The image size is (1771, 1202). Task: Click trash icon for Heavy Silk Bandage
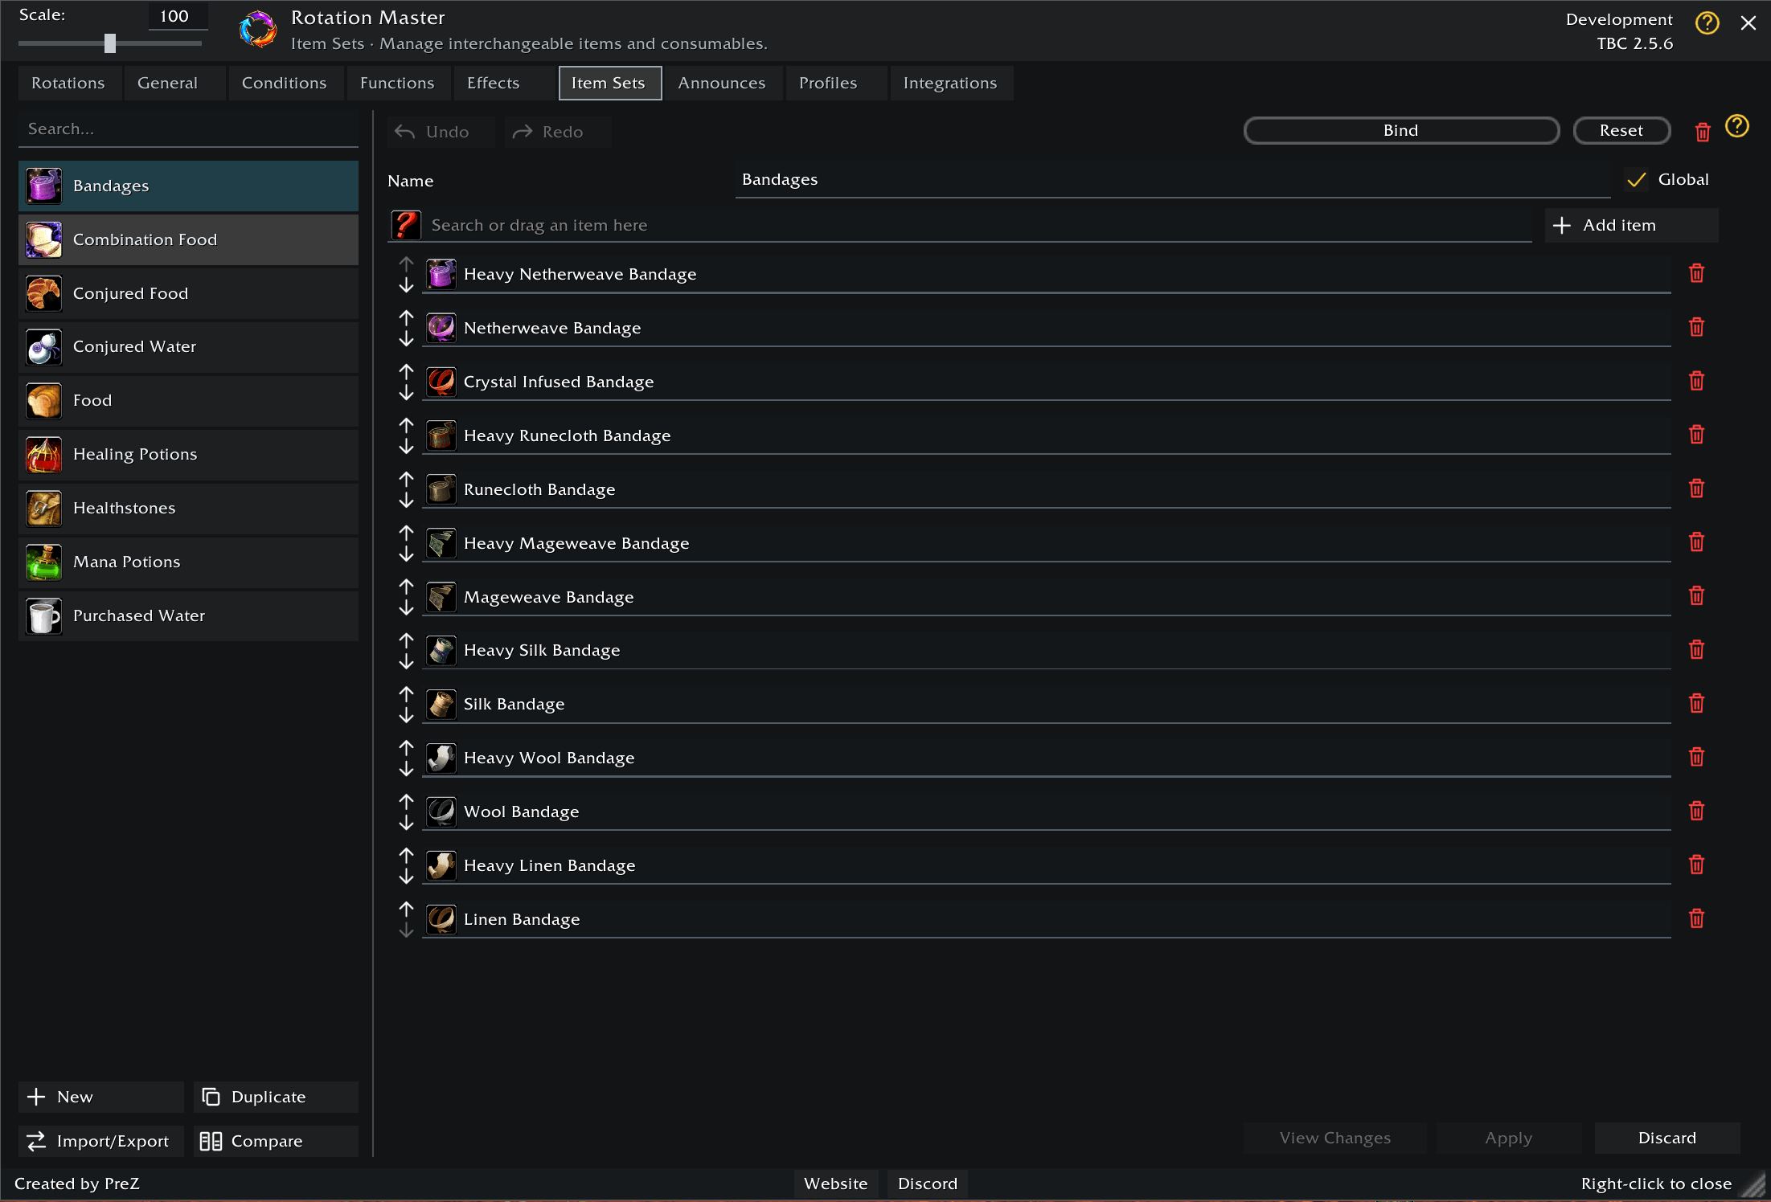click(x=1696, y=649)
